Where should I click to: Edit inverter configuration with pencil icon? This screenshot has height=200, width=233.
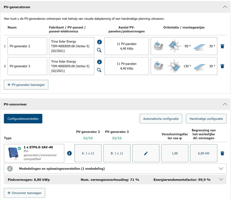[146, 153]
